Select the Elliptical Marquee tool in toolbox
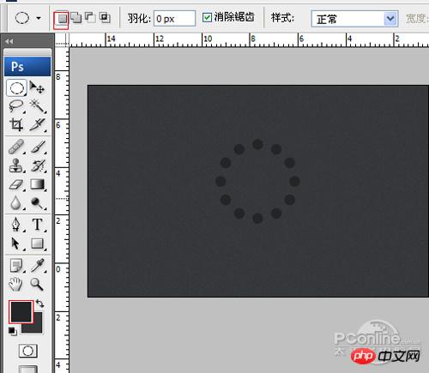Viewport: 429px width, 373px height. pyautogui.click(x=16, y=87)
